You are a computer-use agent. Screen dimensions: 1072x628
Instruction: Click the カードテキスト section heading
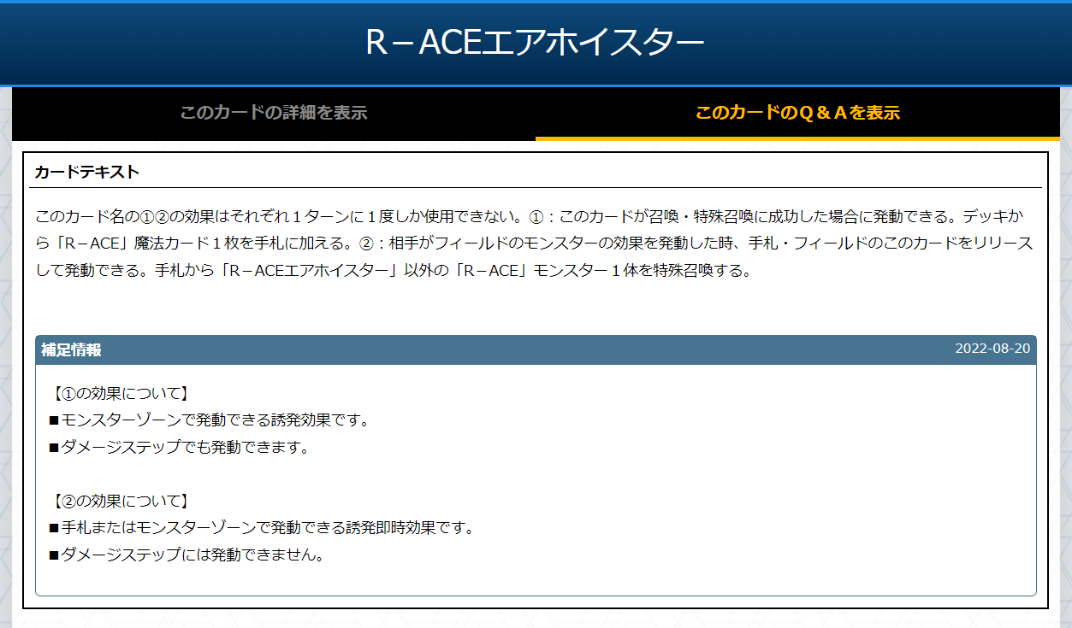[86, 172]
